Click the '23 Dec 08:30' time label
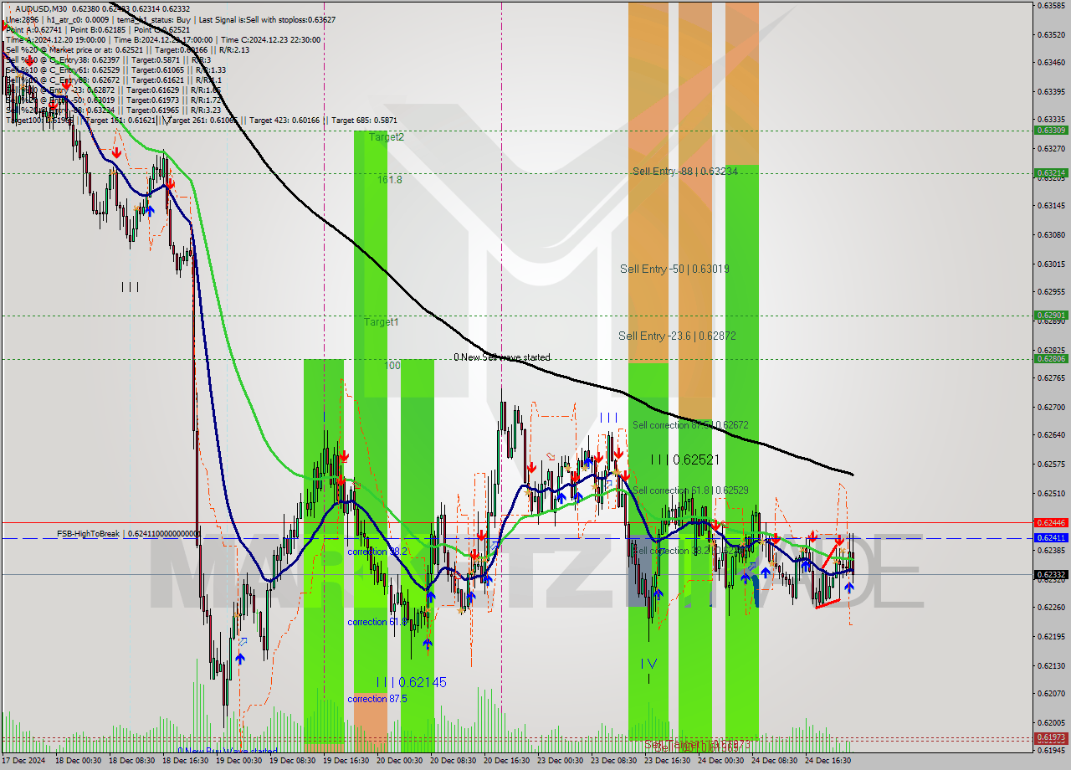This screenshot has height=770, width=1071. click(613, 761)
